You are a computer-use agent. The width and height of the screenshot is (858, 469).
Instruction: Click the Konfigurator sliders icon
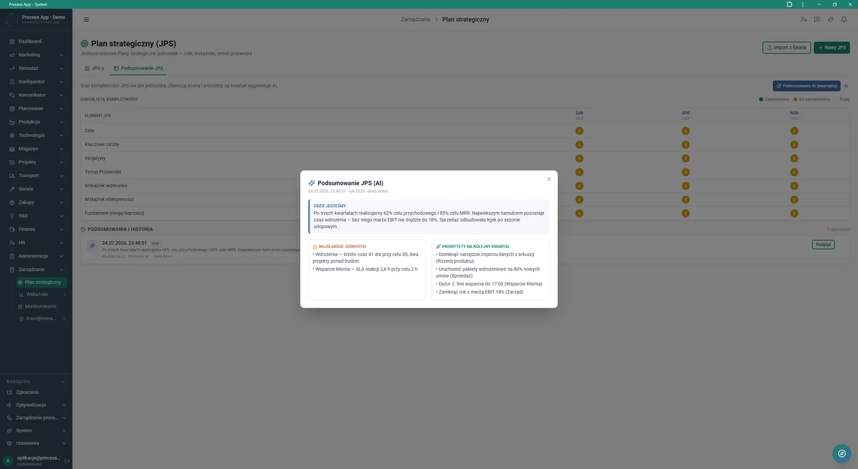pyautogui.click(x=12, y=82)
